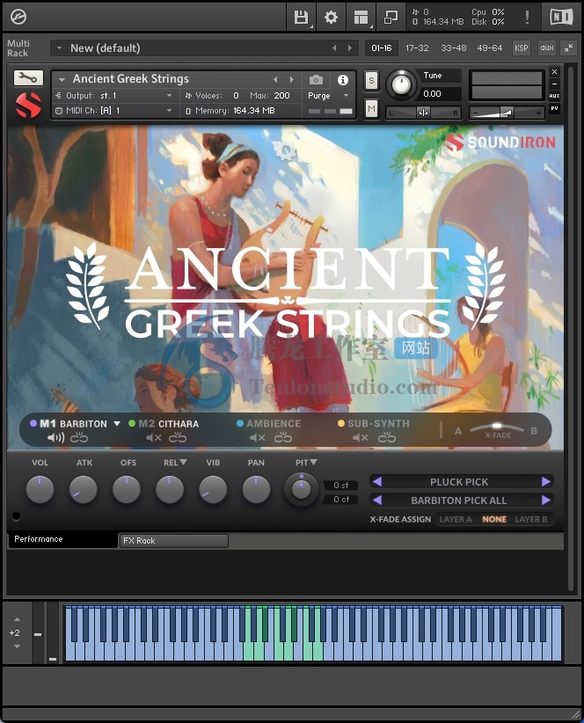
Task: Click link icon under M1 Barbiton
Action: coord(79,437)
